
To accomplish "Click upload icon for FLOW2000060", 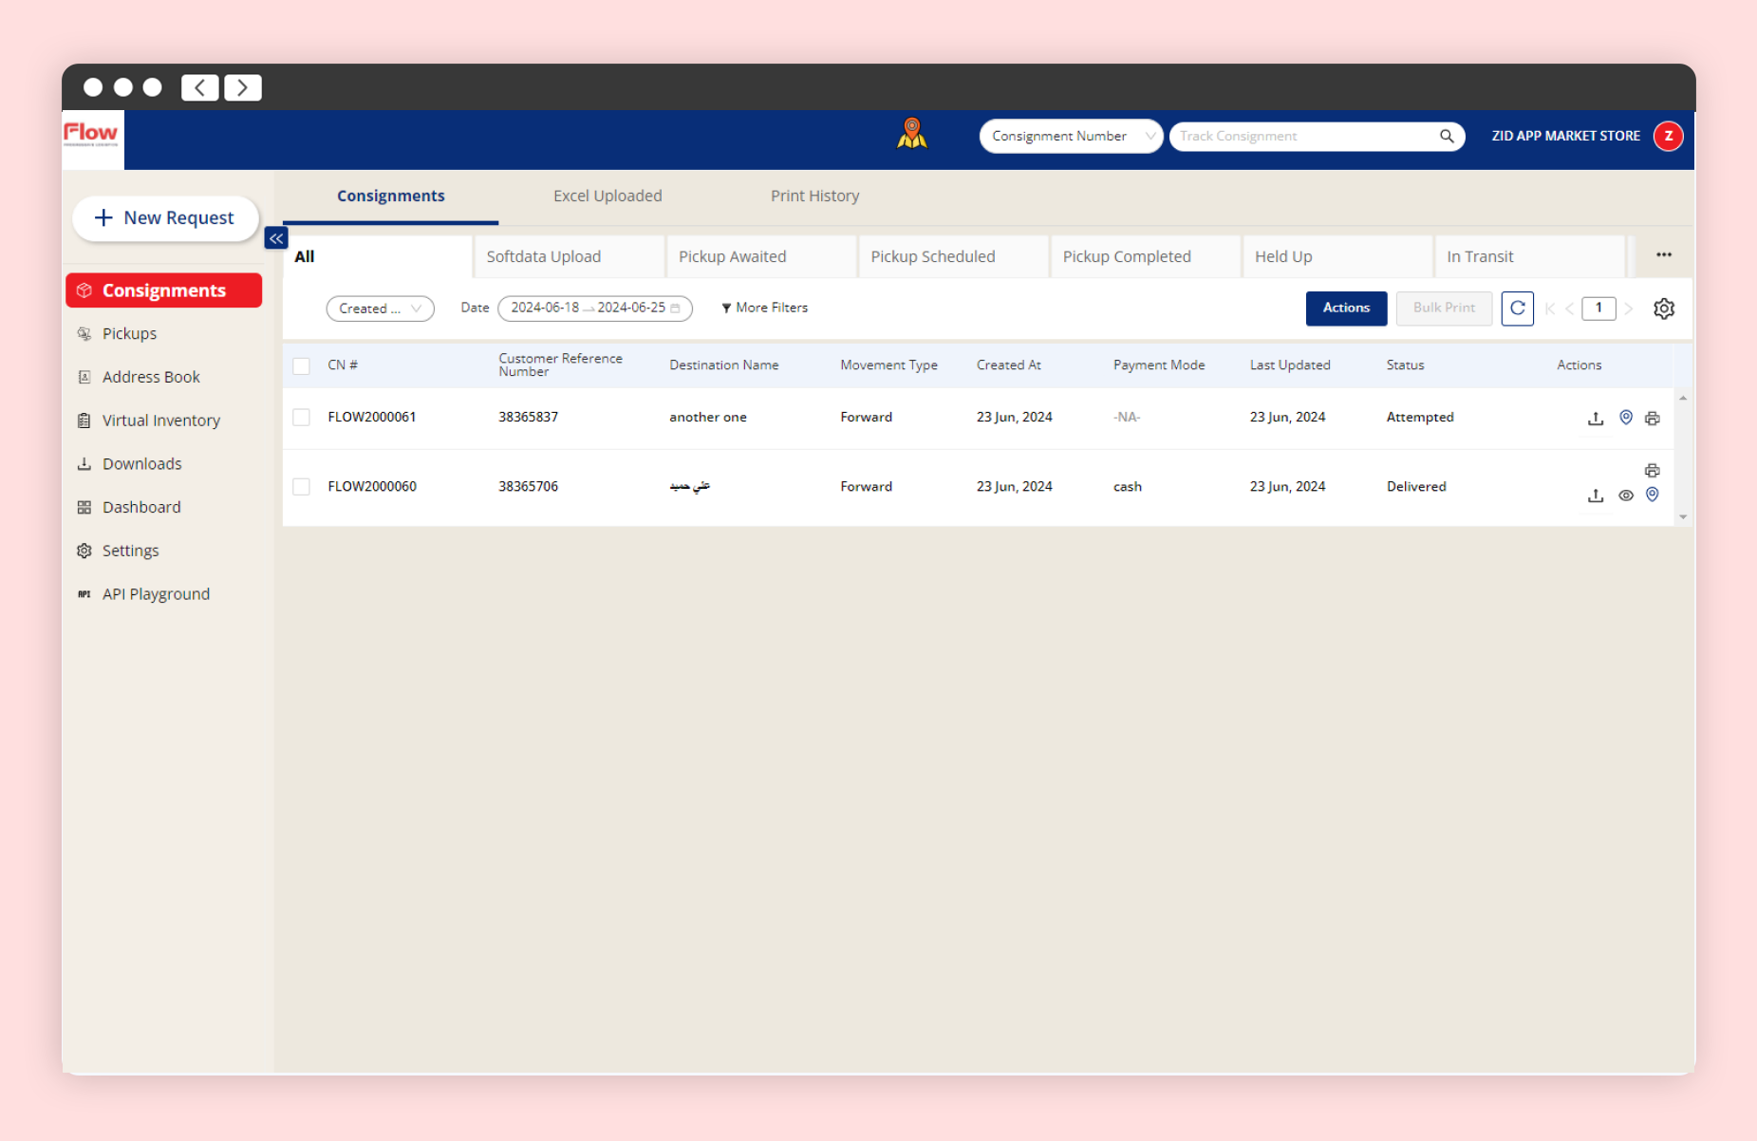I will click(x=1595, y=496).
